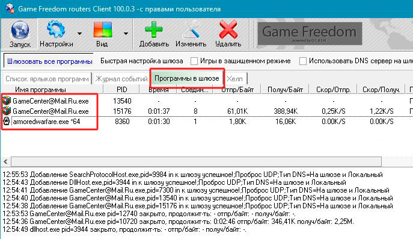Click sent bytes value 61,01K

point(237,111)
